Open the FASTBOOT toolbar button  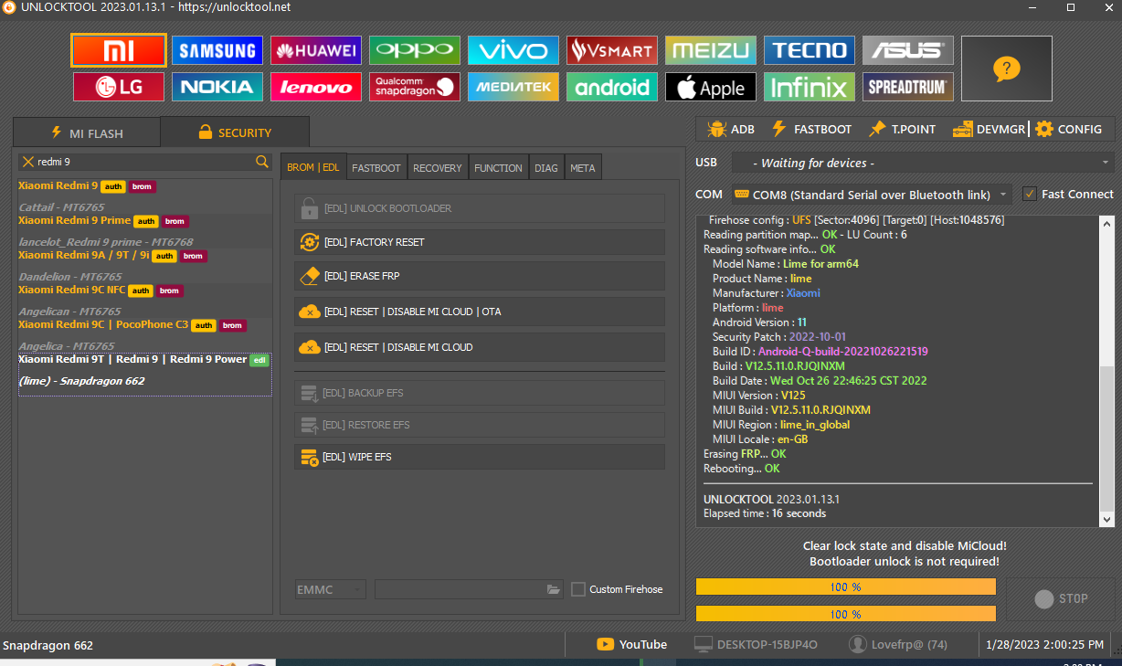point(811,129)
